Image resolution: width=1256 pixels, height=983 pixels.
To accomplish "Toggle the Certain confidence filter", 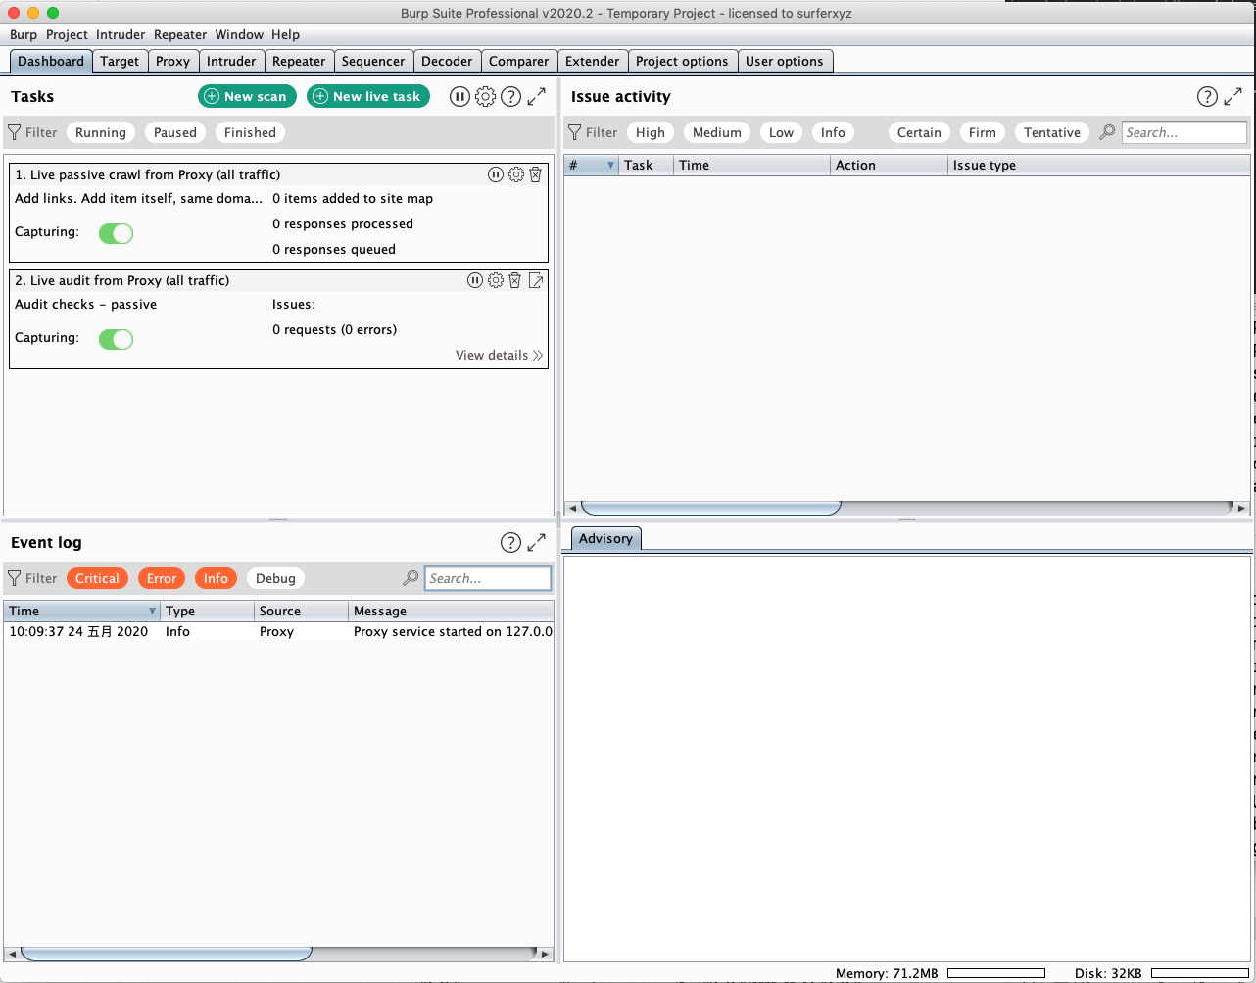I will (x=919, y=132).
